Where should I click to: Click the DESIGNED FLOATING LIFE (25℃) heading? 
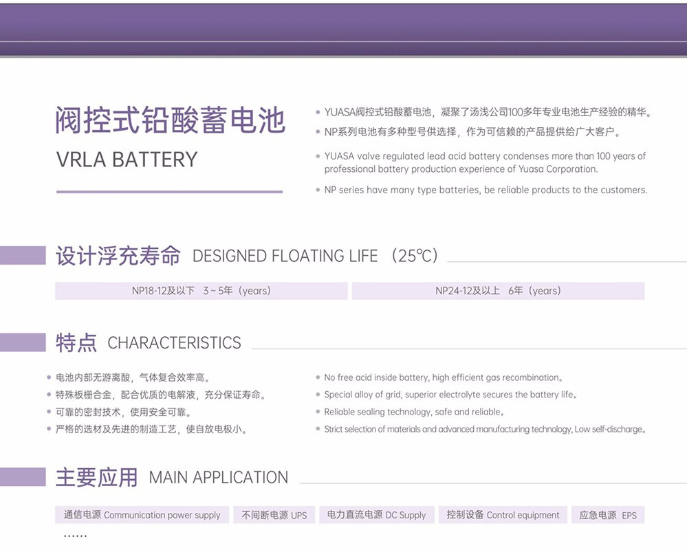pos(316,256)
